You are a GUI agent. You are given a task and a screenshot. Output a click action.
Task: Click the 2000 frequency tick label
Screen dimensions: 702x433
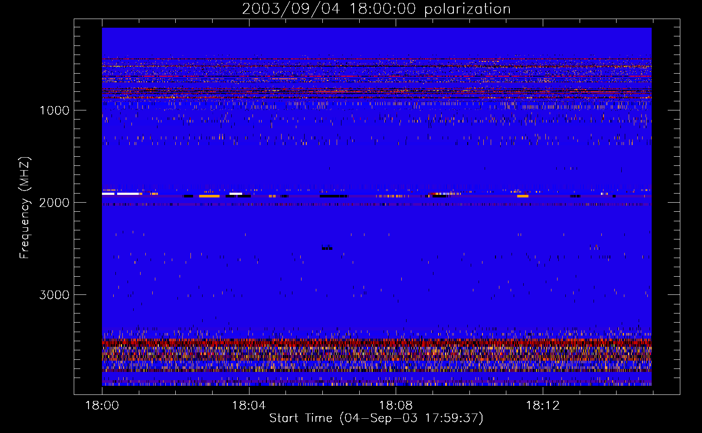point(54,203)
